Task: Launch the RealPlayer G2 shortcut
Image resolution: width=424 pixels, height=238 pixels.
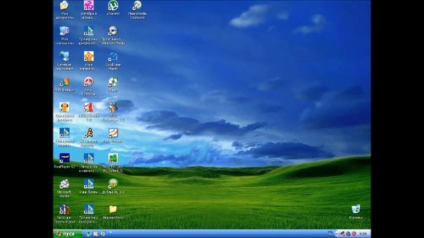Action: click(x=64, y=158)
